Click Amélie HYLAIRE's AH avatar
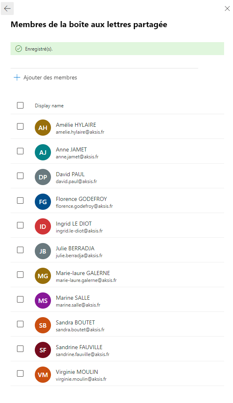This screenshot has width=233, height=403. [43, 128]
